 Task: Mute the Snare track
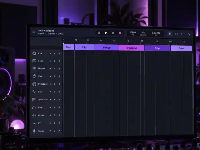point(50,61)
